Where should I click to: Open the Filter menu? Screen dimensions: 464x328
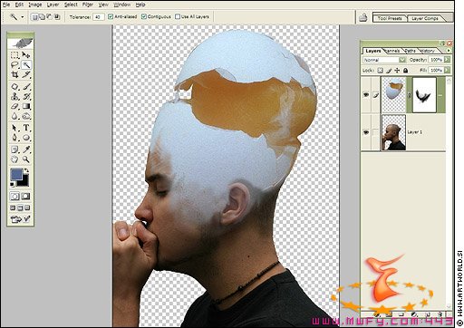[x=88, y=5]
